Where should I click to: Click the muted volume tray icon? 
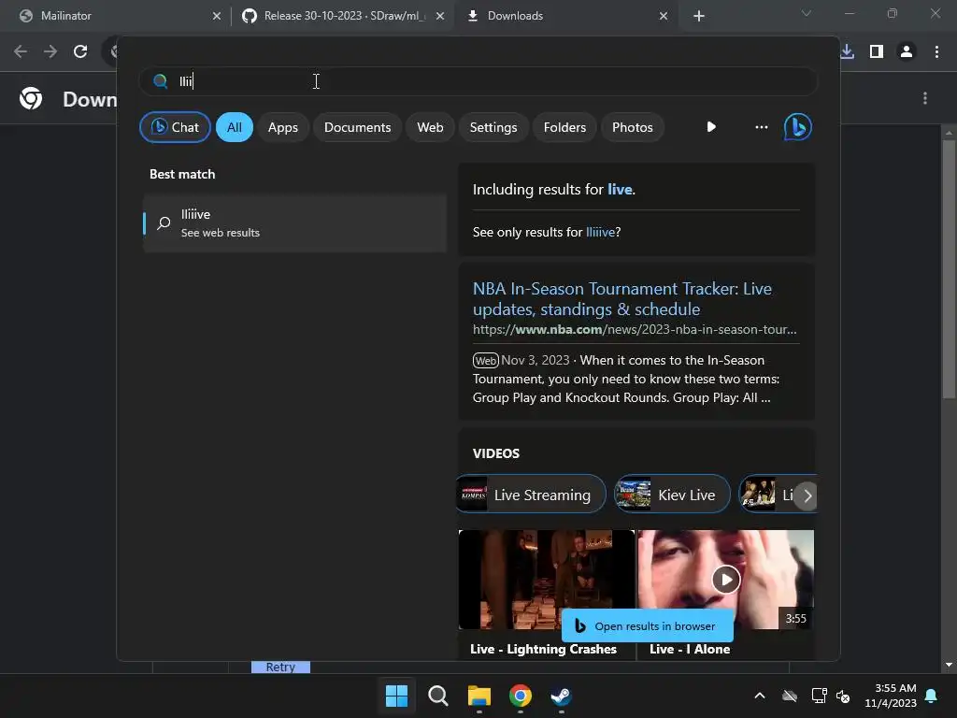(843, 696)
